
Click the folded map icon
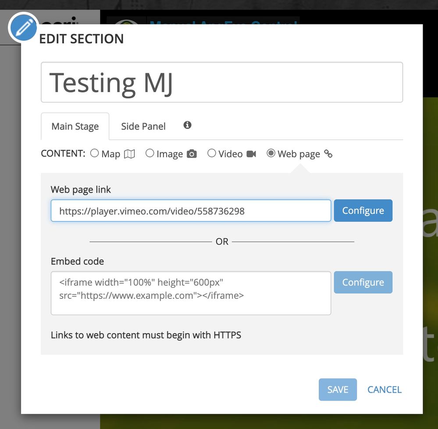129,154
